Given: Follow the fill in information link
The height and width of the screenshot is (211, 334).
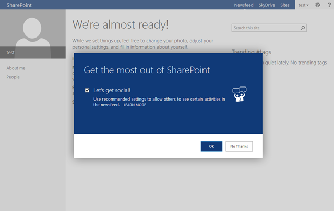Looking at the screenshot, I should (125, 47).
